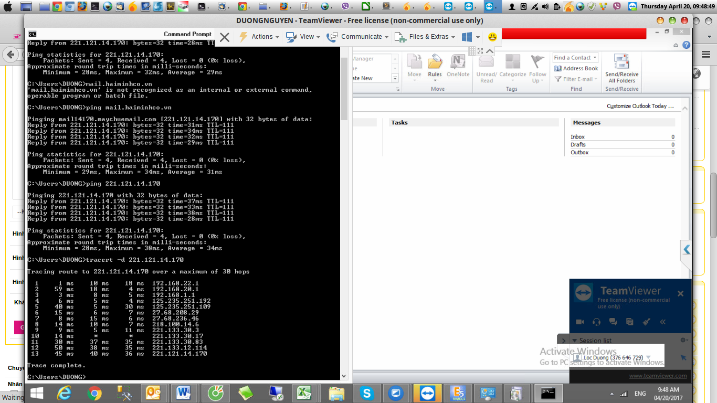Open Chrome from remote taskbar

[x=94, y=393]
